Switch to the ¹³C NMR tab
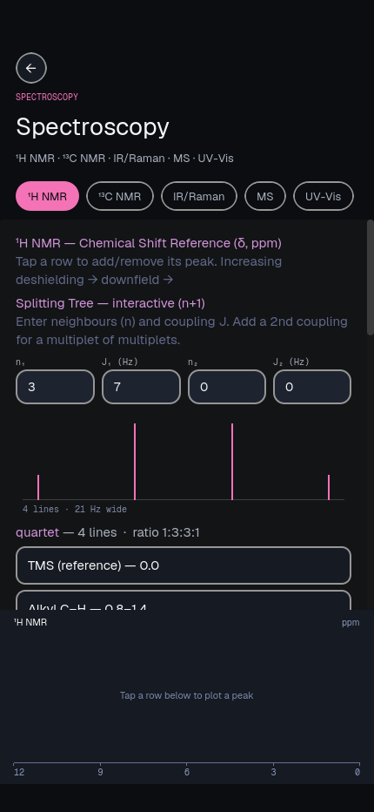 tap(120, 196)
